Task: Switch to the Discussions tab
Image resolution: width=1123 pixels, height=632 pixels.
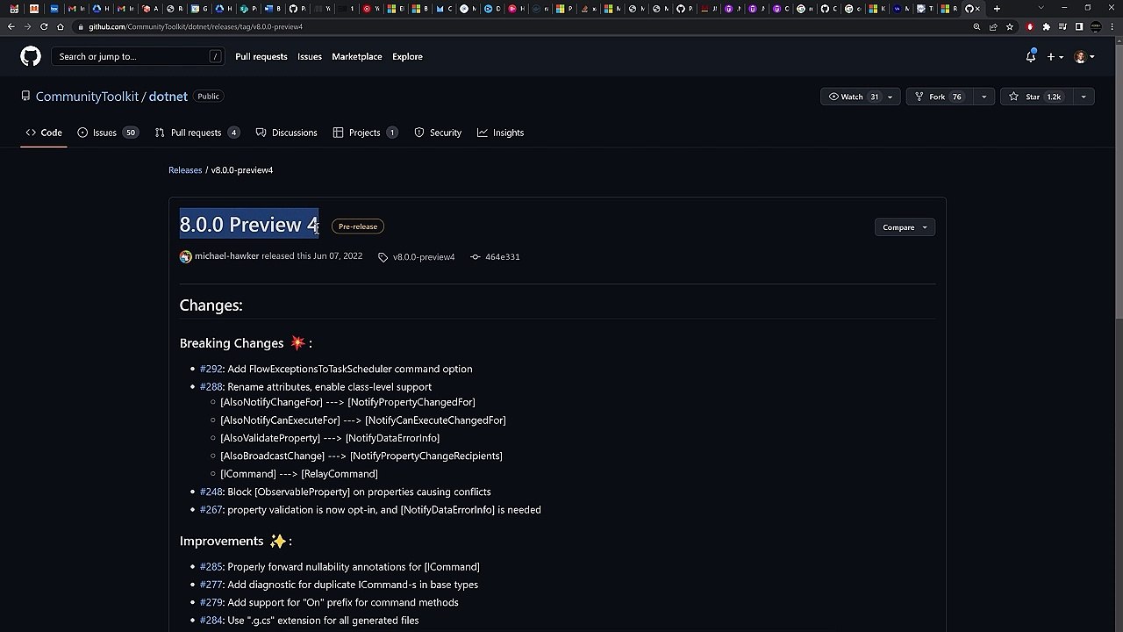Action: pos(287,133)
